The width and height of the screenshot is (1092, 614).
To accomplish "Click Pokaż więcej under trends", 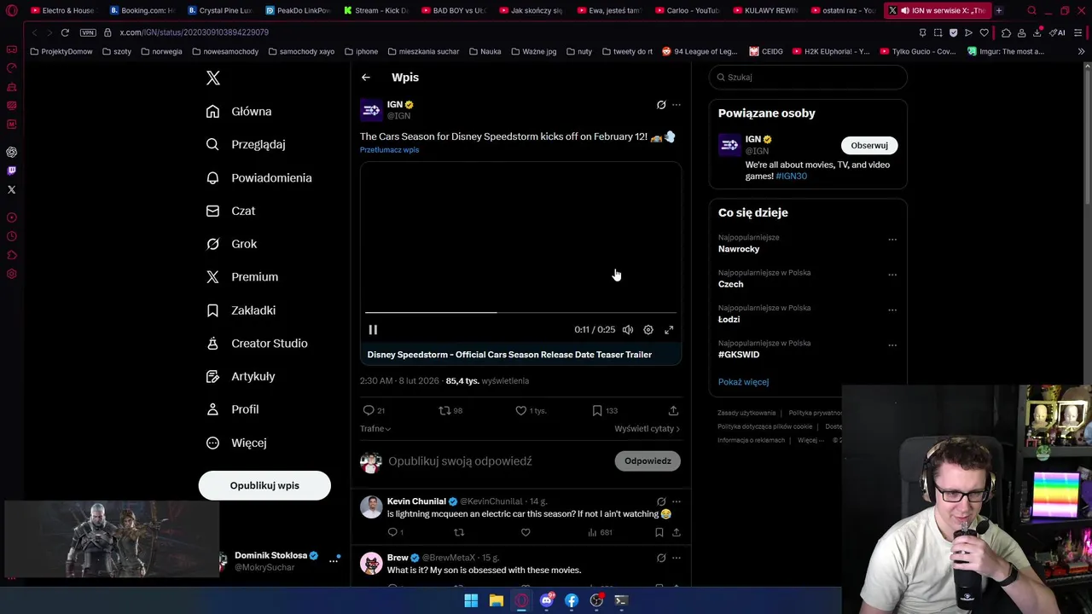I will [x=743, y=382].
